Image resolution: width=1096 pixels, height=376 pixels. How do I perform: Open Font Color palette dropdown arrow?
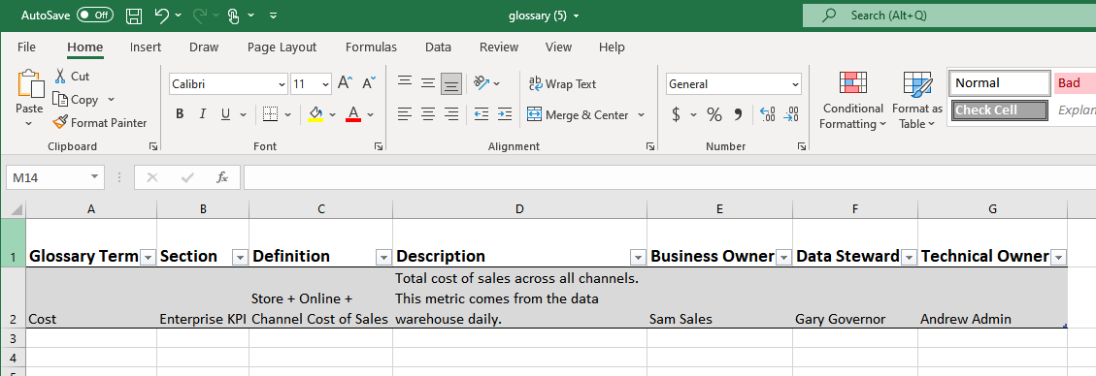(370, 114)
